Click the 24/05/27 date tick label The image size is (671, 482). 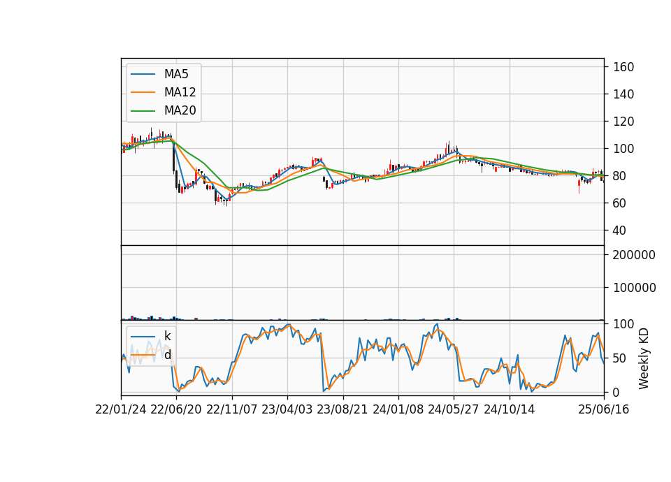point(454,410)
